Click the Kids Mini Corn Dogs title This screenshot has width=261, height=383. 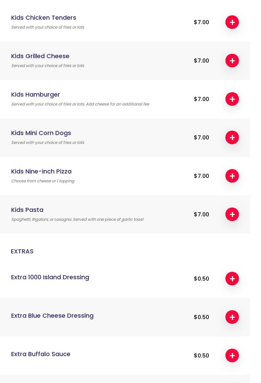(41, 133)
